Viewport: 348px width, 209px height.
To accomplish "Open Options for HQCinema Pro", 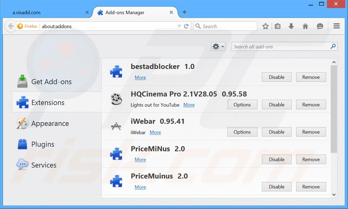I will pyautogui.click(x=242, y=104).
